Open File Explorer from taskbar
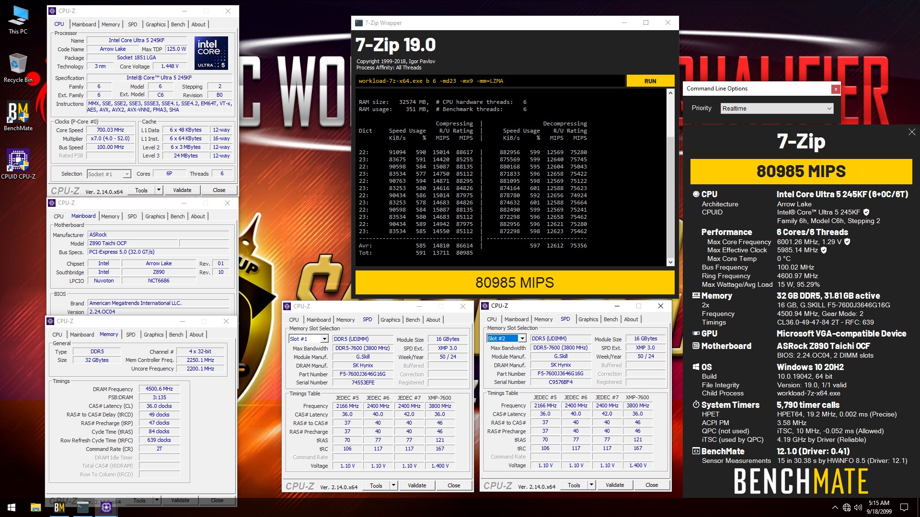The image size is (920, 517). coord(35,507)
